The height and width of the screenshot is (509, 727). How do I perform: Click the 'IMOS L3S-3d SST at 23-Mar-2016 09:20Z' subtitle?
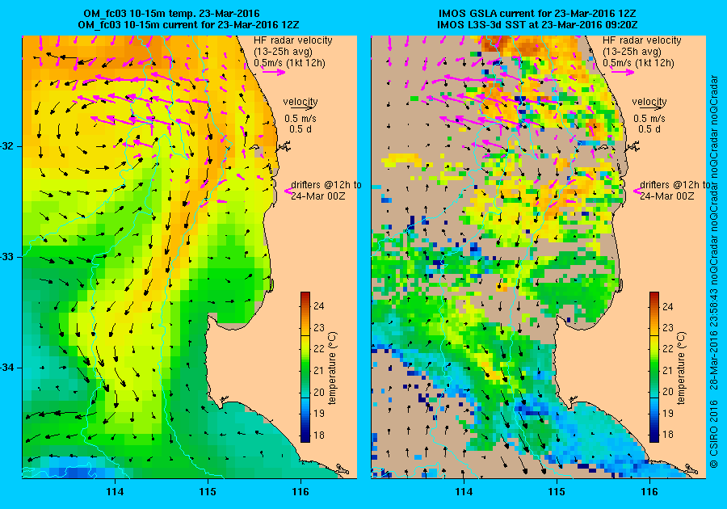(537, 24)
